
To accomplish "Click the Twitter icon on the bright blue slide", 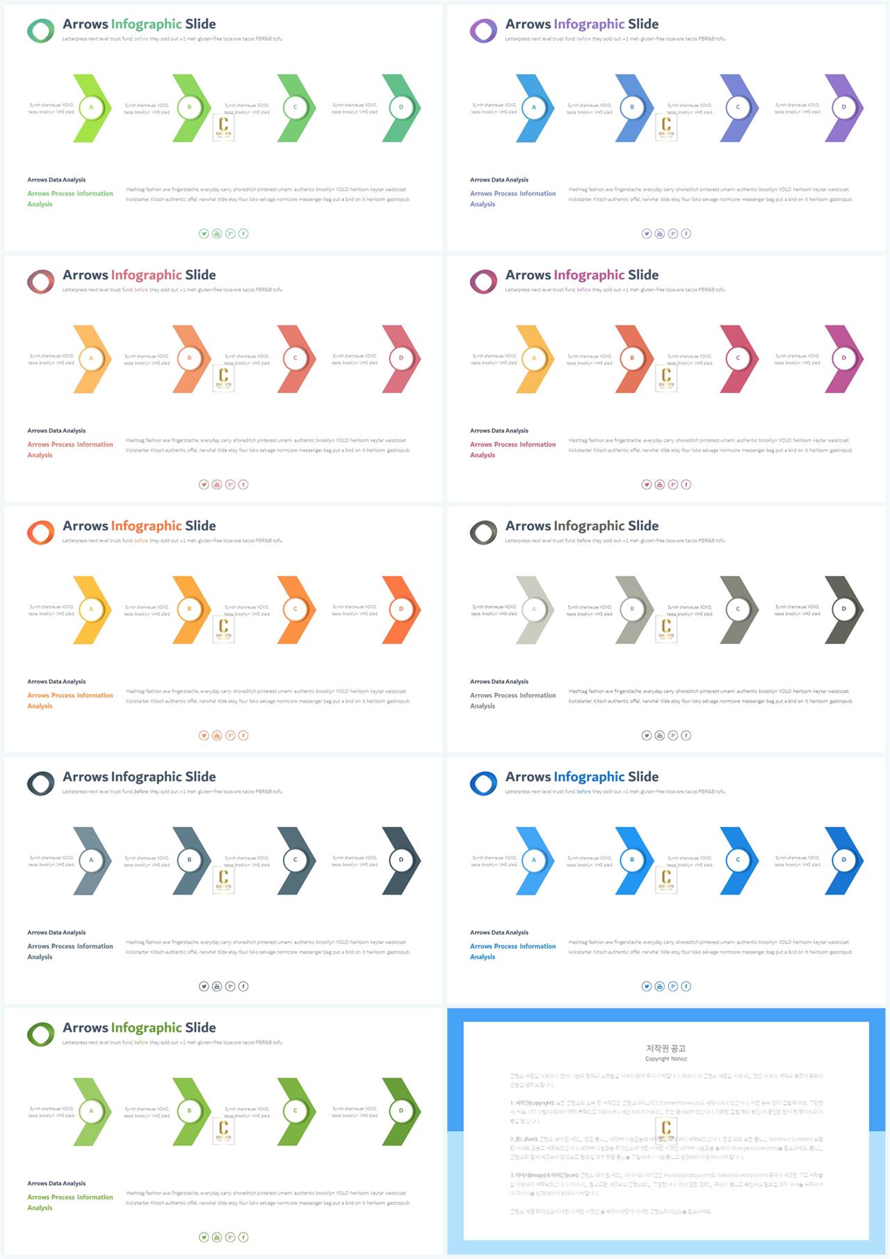I will coord(647,986).
